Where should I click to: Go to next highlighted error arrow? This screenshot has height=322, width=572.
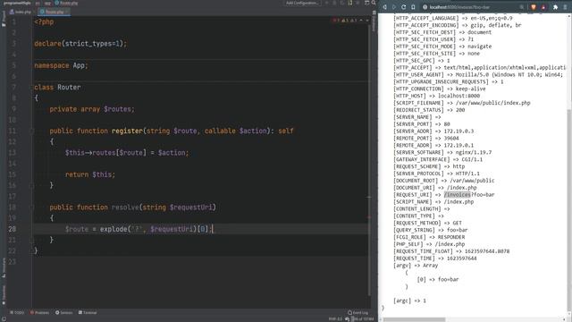pyautogui.click(x=367, y=21)
